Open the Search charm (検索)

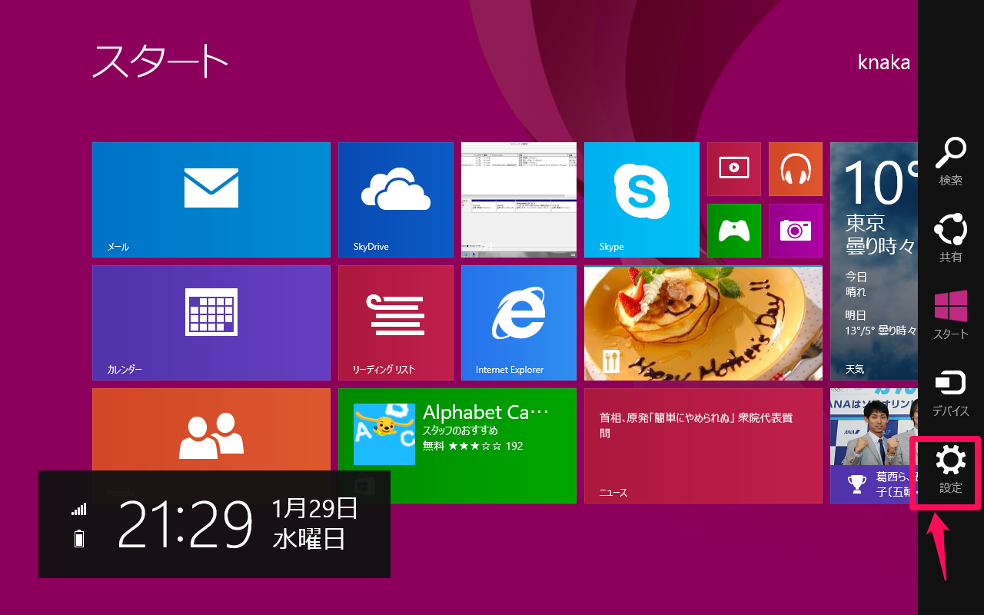(951, 161)
